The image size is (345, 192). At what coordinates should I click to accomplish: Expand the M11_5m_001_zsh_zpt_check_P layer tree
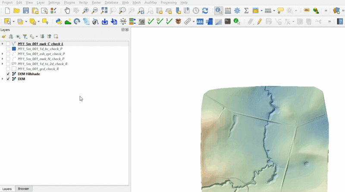3,54
